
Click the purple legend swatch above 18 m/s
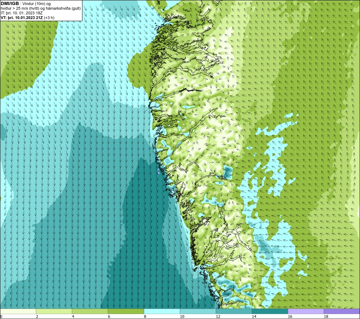pos(342,311)
